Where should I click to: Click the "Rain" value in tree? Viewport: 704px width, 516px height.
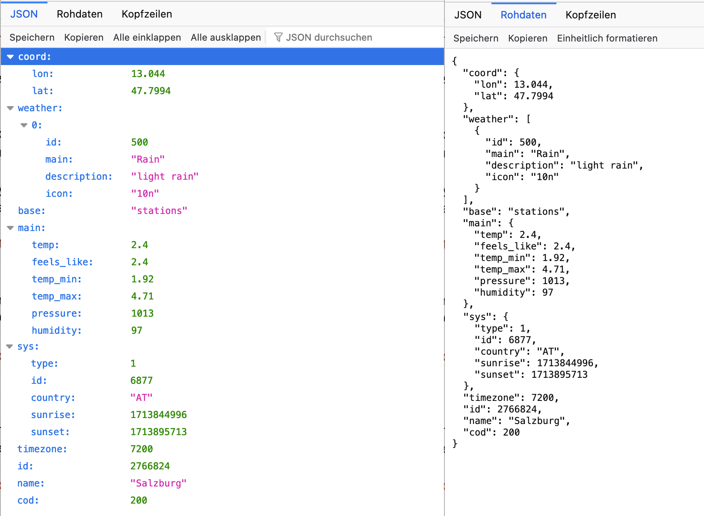click(148, 160)
